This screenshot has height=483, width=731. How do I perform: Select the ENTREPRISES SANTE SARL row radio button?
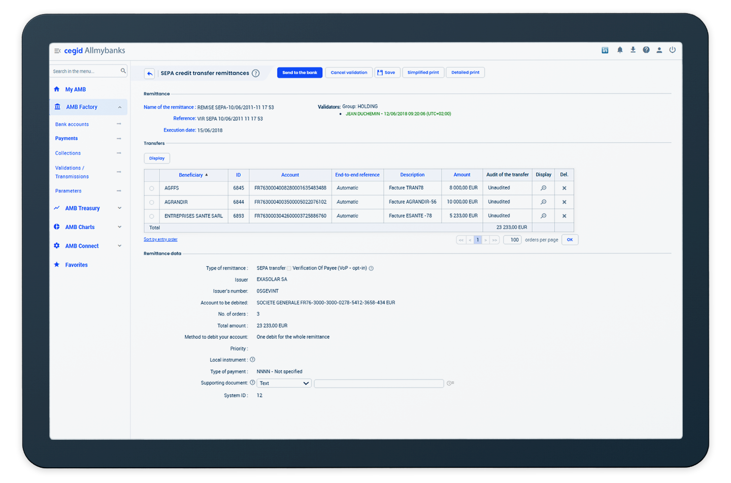[x=151, y=215]
